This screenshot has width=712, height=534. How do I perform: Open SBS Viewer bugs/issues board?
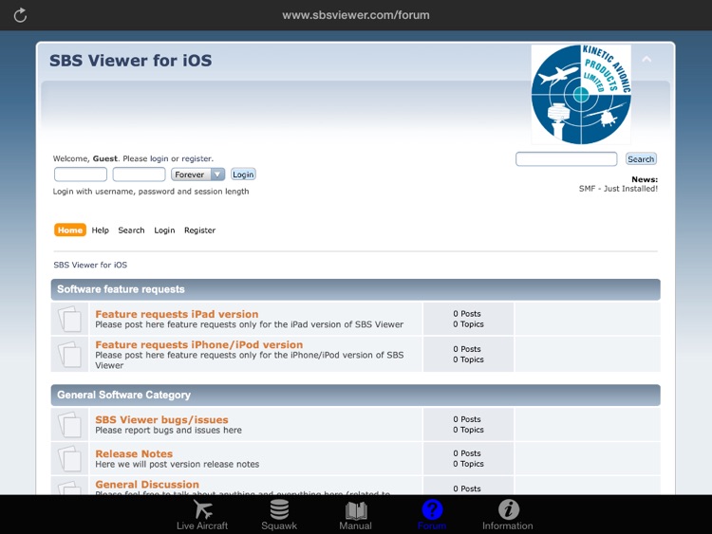[x=161, y=419]
